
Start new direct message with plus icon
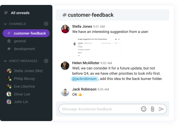(x=46, y=61)
